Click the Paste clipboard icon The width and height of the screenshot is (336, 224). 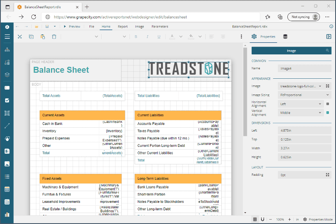tap(42, 37)
